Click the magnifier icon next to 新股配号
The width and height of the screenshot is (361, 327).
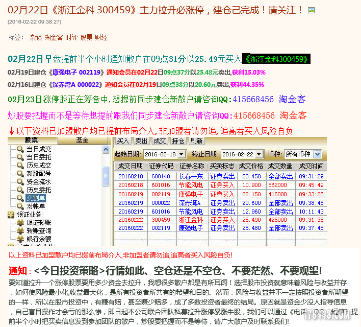click(20, 174)
